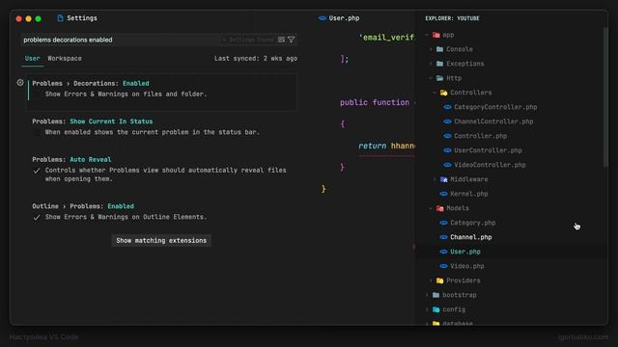Click the clear settings search list icon
The height and width of the screenshot is (347, 618).
point(281,40)
